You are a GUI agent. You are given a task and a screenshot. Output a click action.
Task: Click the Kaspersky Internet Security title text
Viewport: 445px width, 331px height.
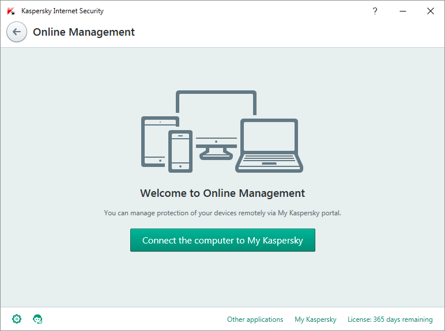tap(62, 11)
